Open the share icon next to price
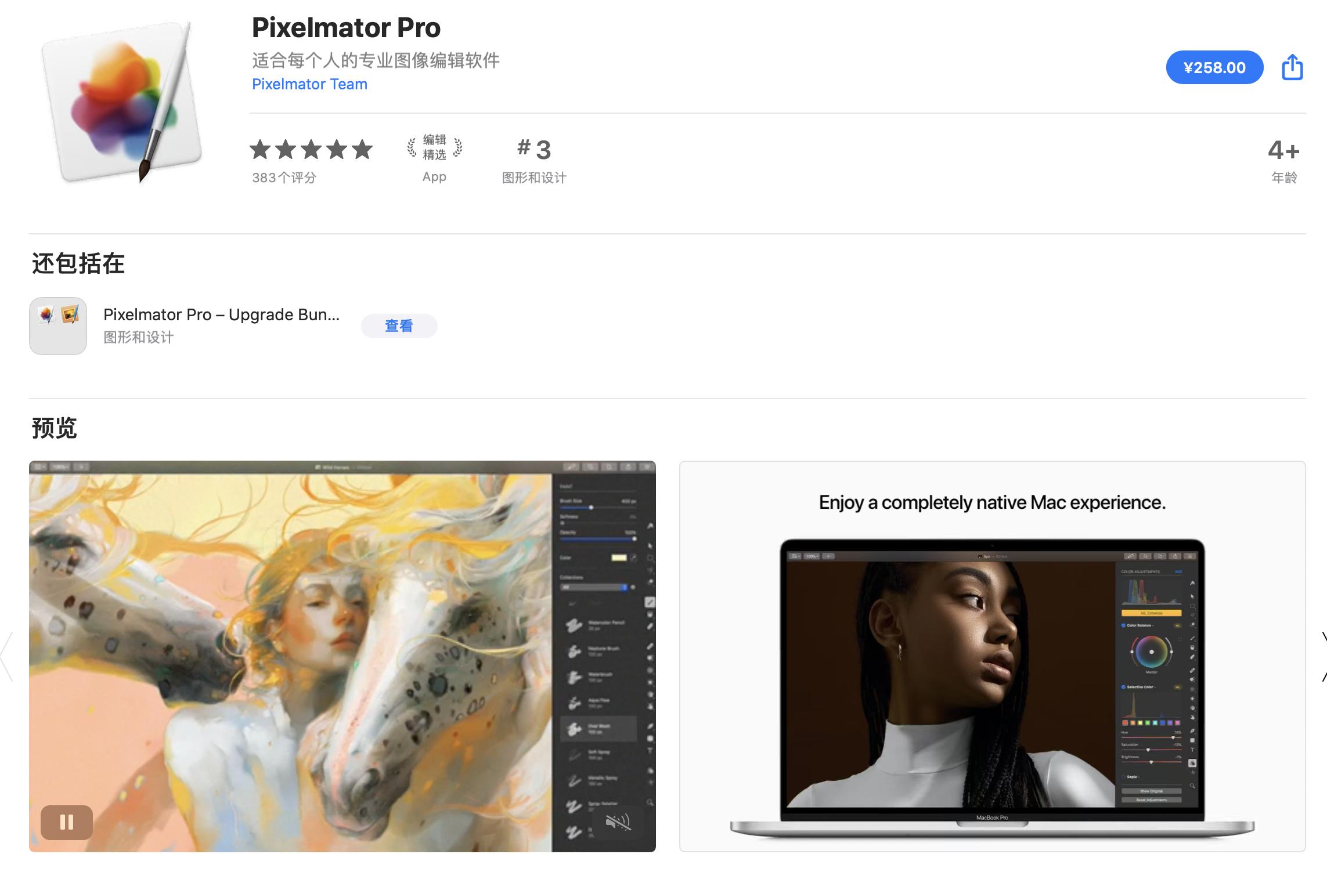The height and width of the screenshot is (883, 1327). click(x=1292, y=67)
